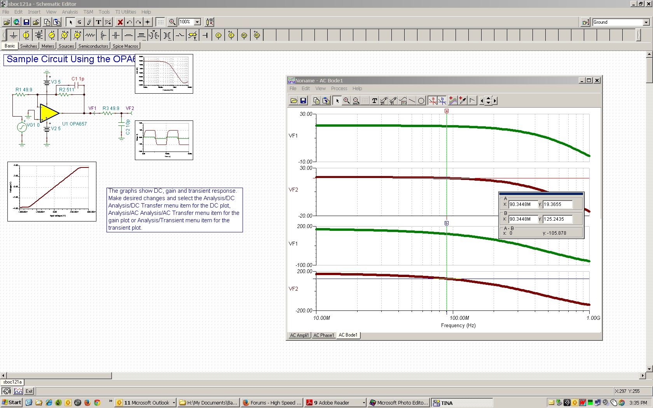This screenshot has height=408, width=653.
Task: Click the vertical scrollbar down arrow
Action: click(x=649, y=369)
